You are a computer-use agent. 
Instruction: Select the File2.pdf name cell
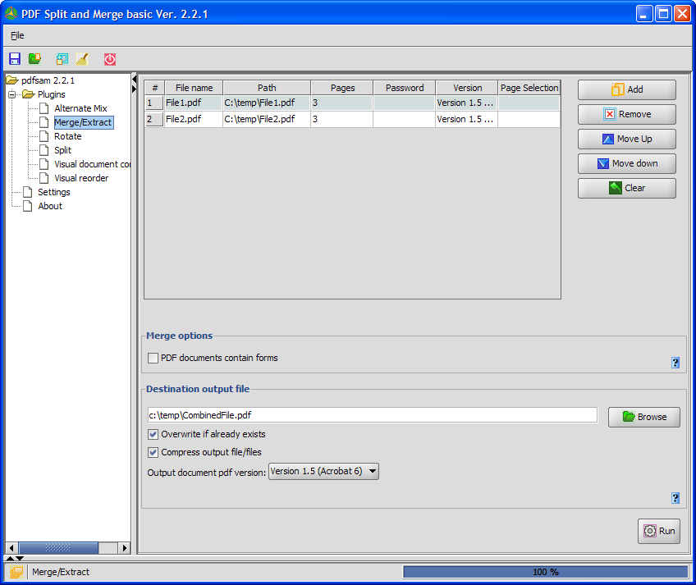194,120
